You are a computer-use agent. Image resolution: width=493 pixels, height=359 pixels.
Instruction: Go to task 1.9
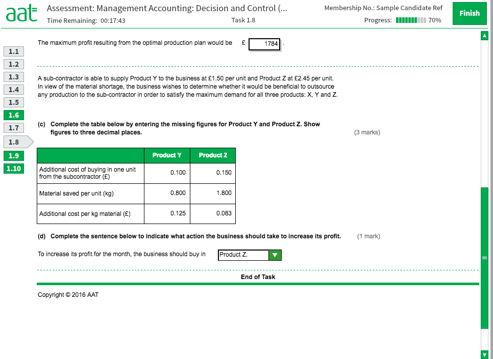click(x=14, y=156)
